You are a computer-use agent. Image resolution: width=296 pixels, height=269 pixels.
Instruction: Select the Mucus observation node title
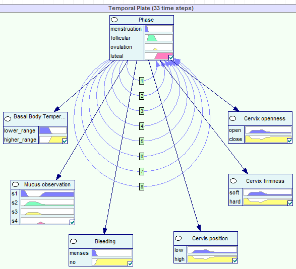tap(47, 184)
